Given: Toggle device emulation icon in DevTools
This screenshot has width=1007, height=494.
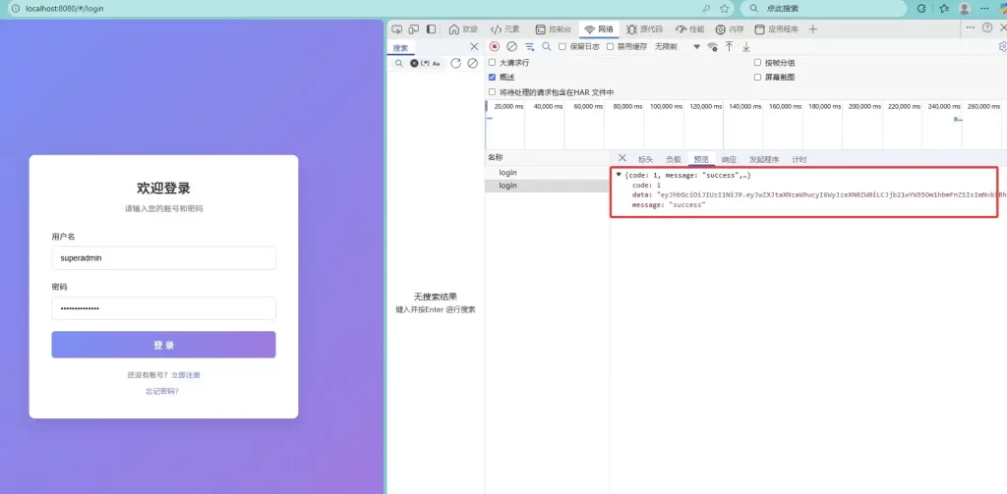Looking at the screenshot, I should point(414,29).
